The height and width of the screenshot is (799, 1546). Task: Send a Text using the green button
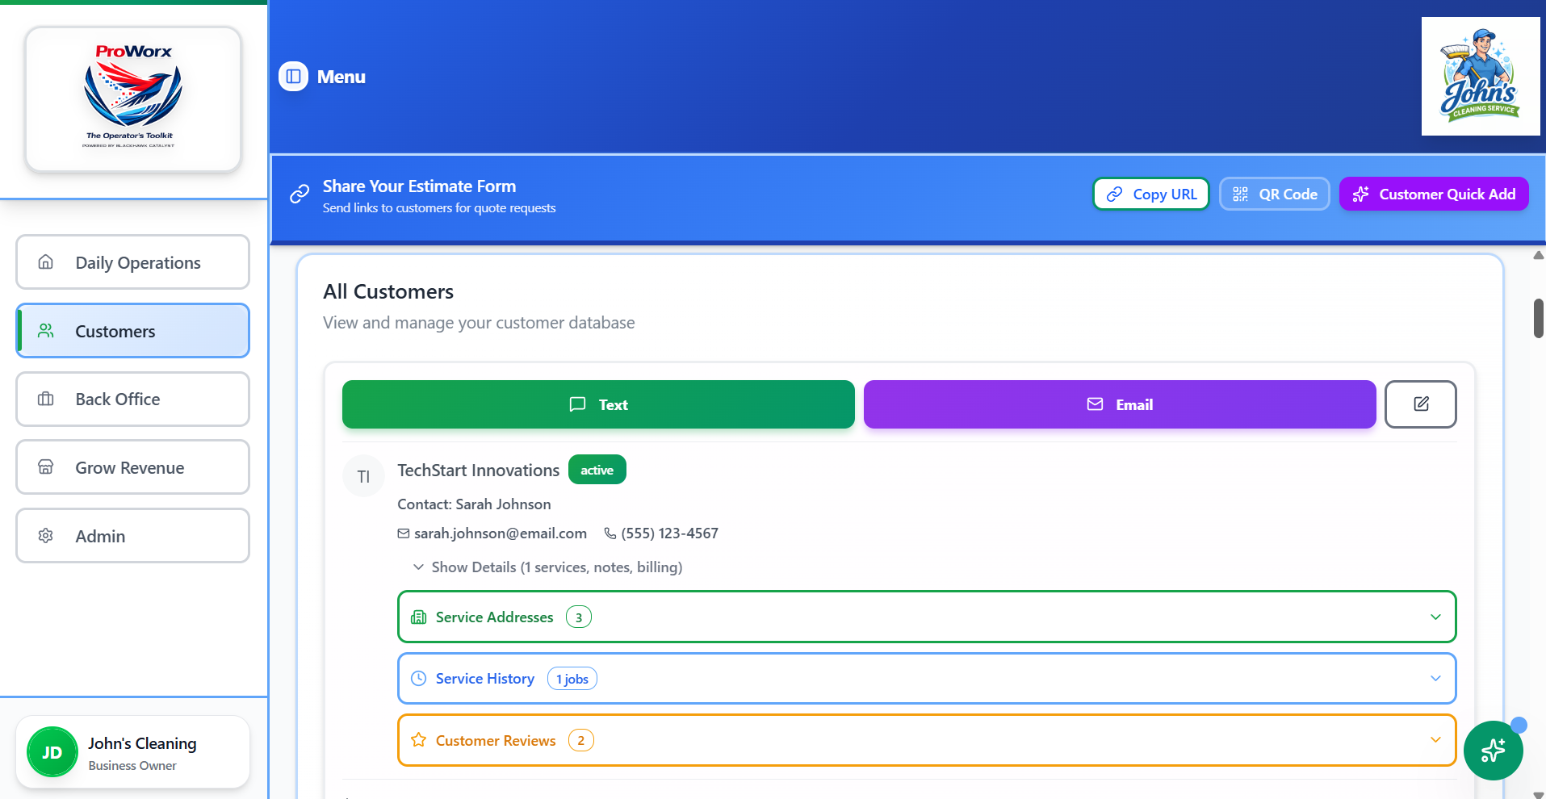[x=597, y=404]
